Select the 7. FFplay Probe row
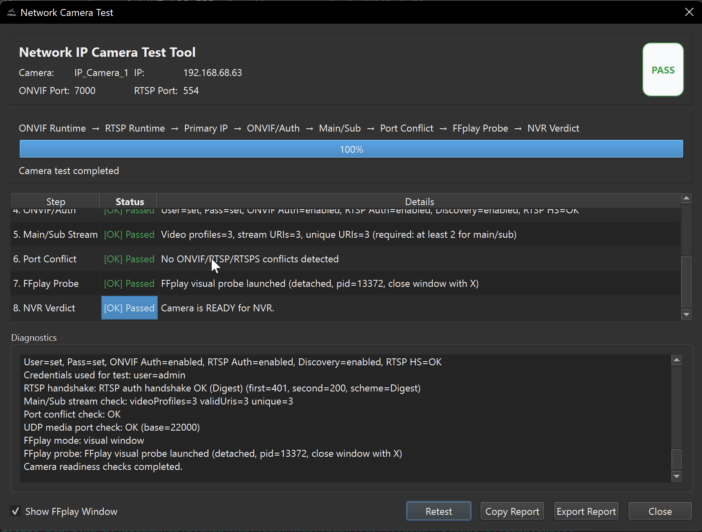Viewport: 702px width, 532px height. click(46, 284)
